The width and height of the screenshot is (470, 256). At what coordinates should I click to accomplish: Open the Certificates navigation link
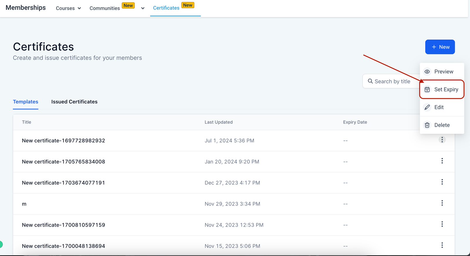[x=166, y=8]
